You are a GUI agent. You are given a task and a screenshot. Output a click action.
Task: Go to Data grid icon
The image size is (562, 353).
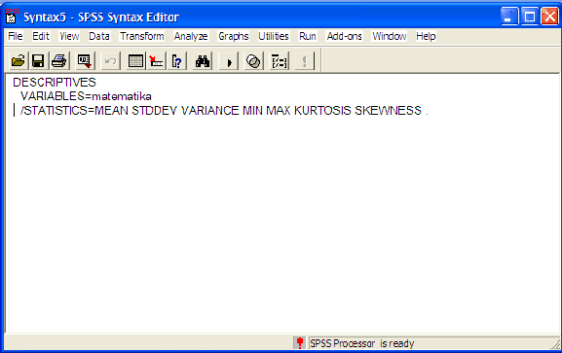tap(135, 61)
